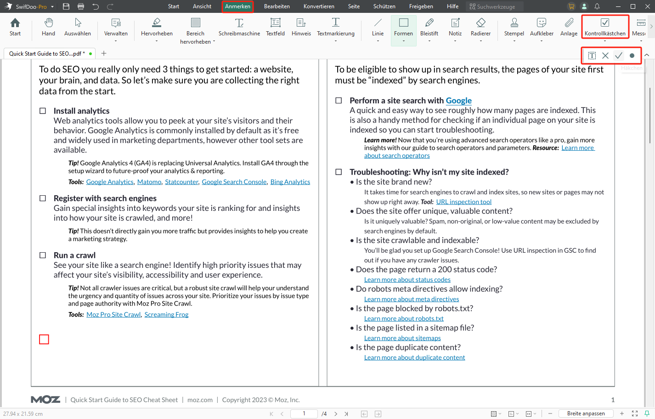This screenshot has width=655, height=419.
Task: Jump to the first page
Action: (x=271, y=414)
